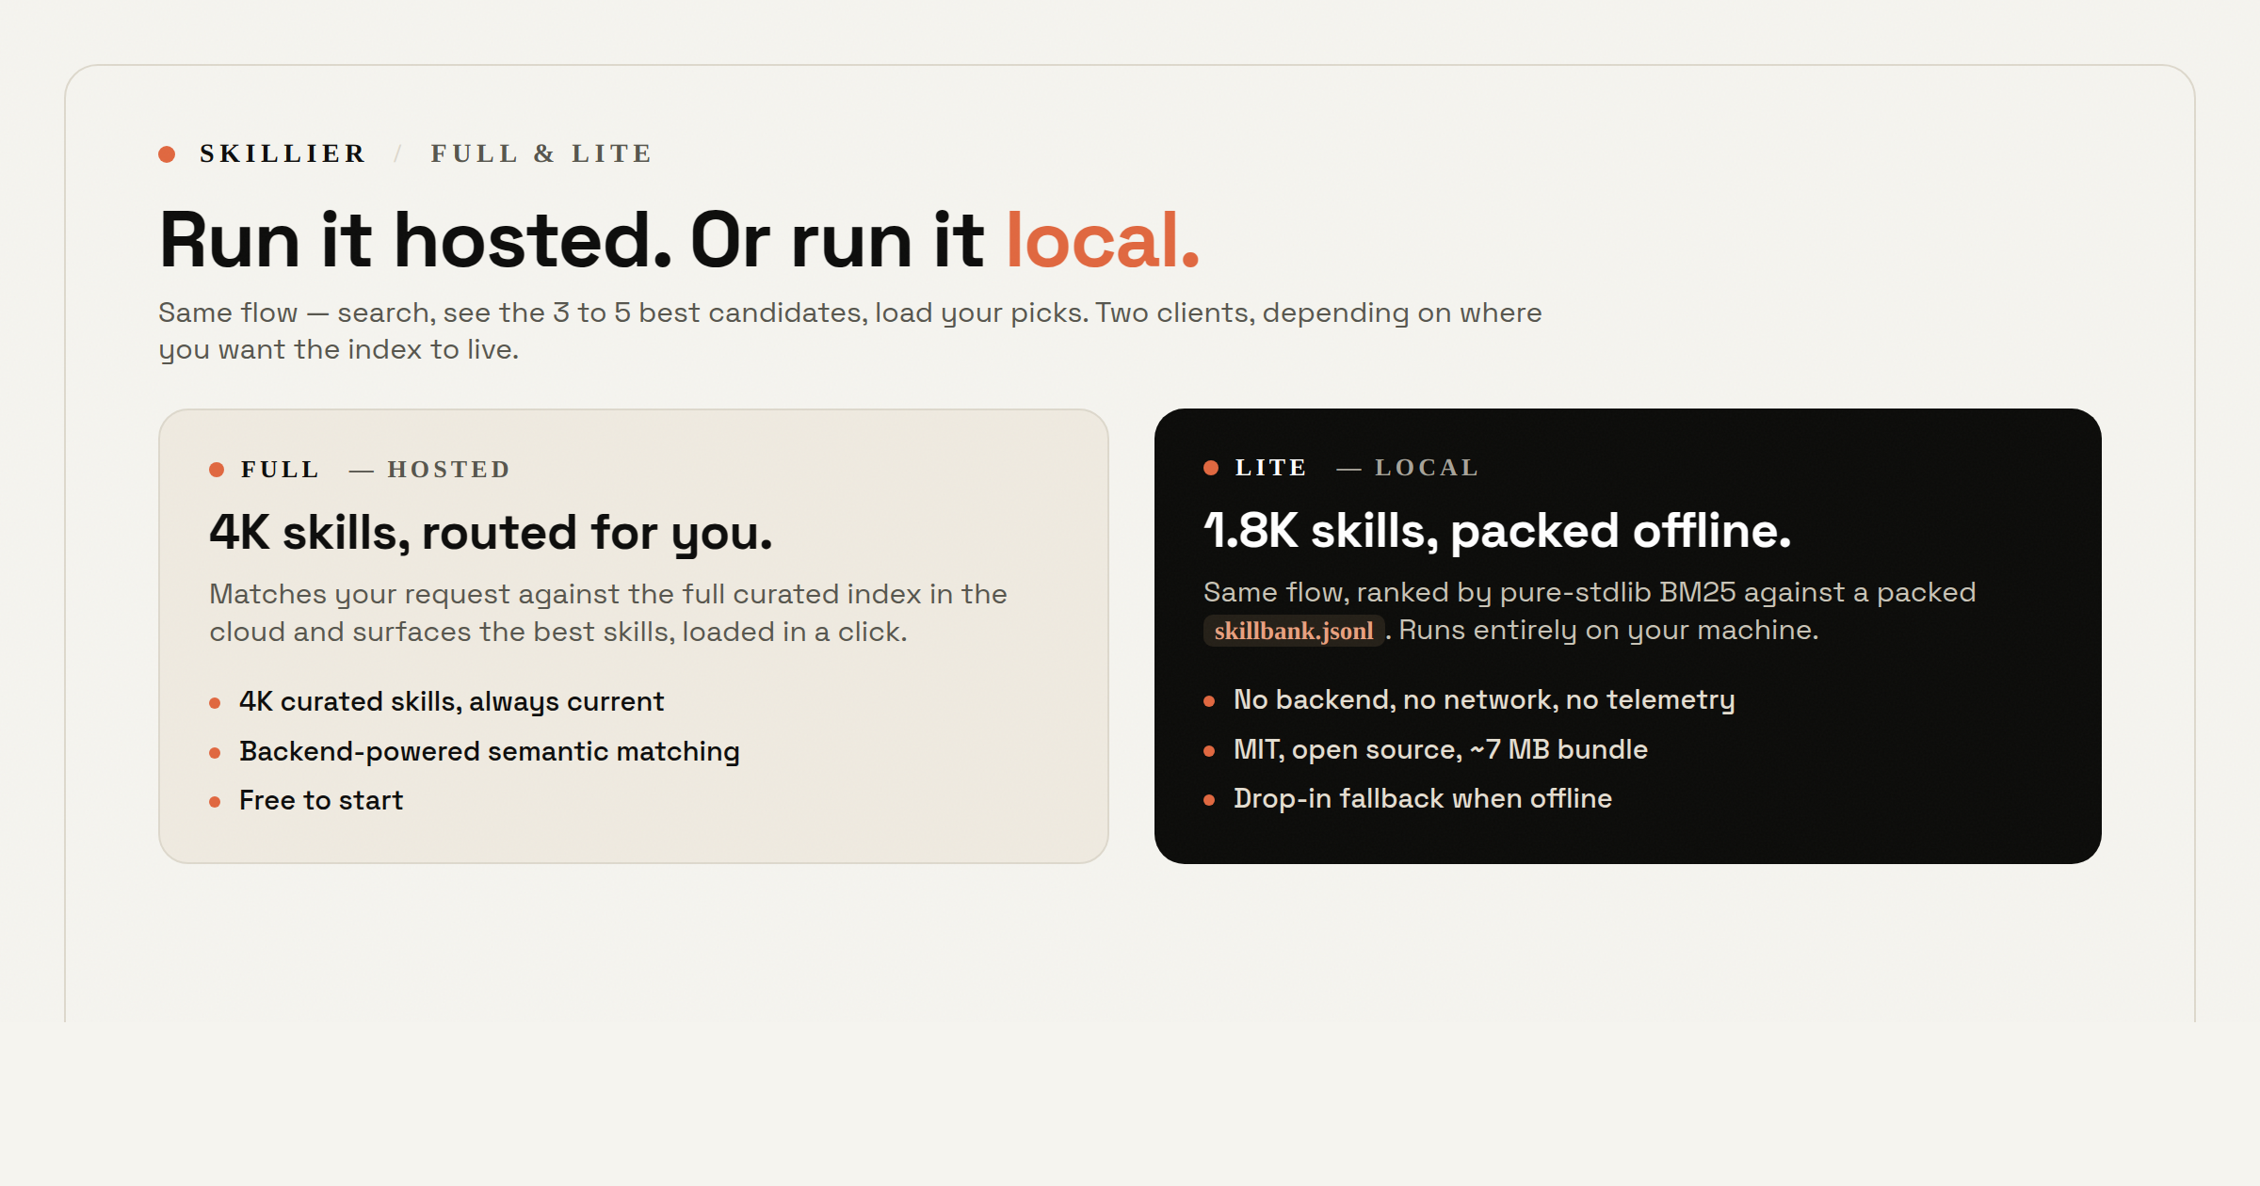
Task: Click the text 'Same flow, ranked by pure-stdlib BM25'
Action: [1590, 592]
